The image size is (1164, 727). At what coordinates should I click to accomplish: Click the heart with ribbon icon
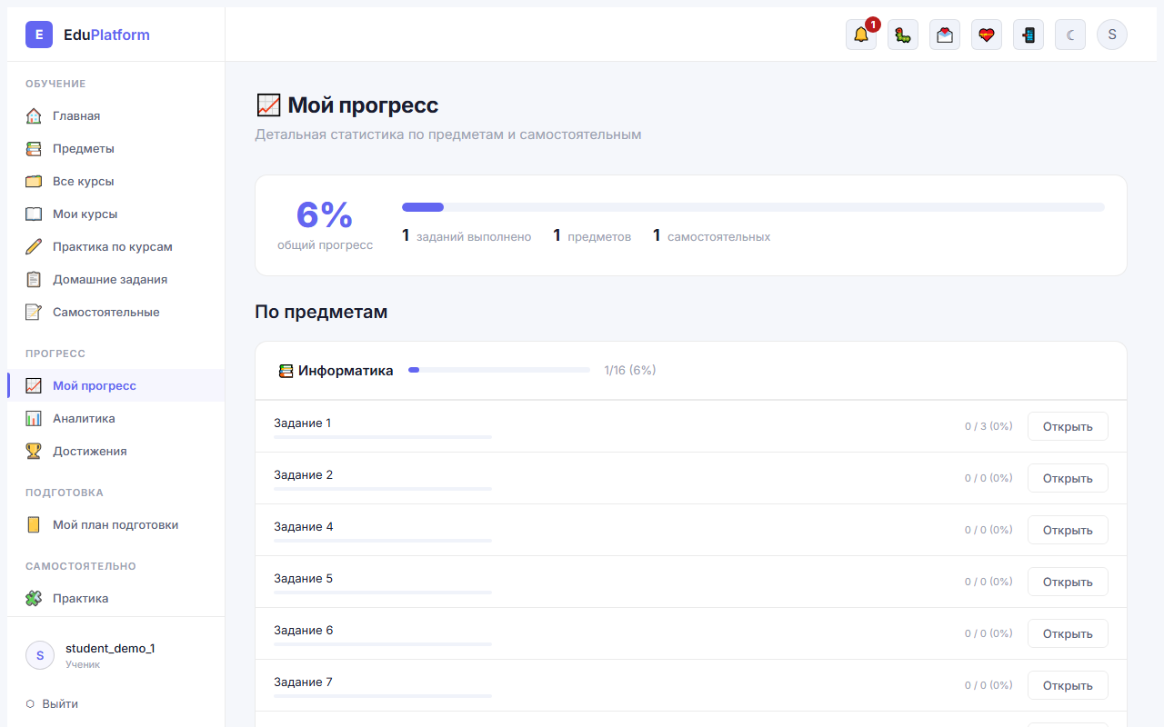[x=987, y=35]
